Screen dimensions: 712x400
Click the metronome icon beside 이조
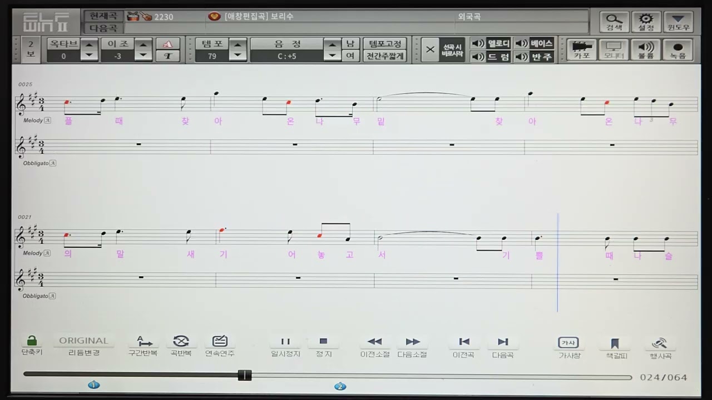(167, 44)
